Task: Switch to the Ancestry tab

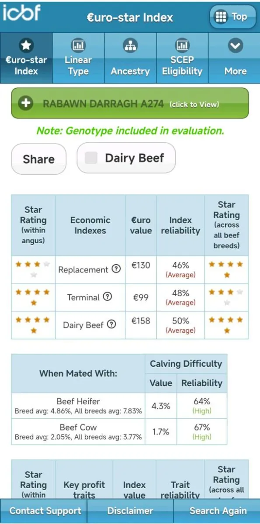Action: coord(130,58)
